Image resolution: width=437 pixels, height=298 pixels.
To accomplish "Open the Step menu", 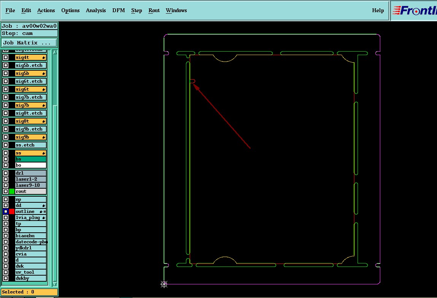I will point(137,11).
